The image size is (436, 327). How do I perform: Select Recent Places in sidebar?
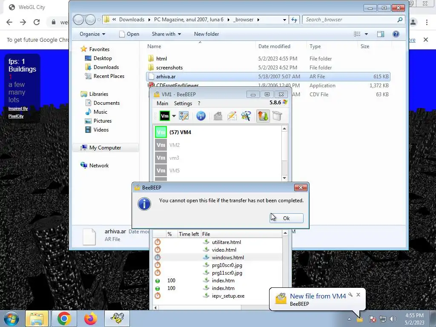tap(109, 76)
